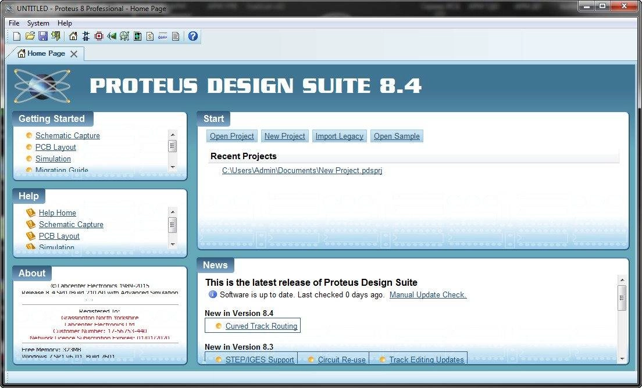Image resolution: width=642 pixels, height=388 pixels.
Task: Click News panel scrollbar up arrow
Action: (x=622, y=280)
